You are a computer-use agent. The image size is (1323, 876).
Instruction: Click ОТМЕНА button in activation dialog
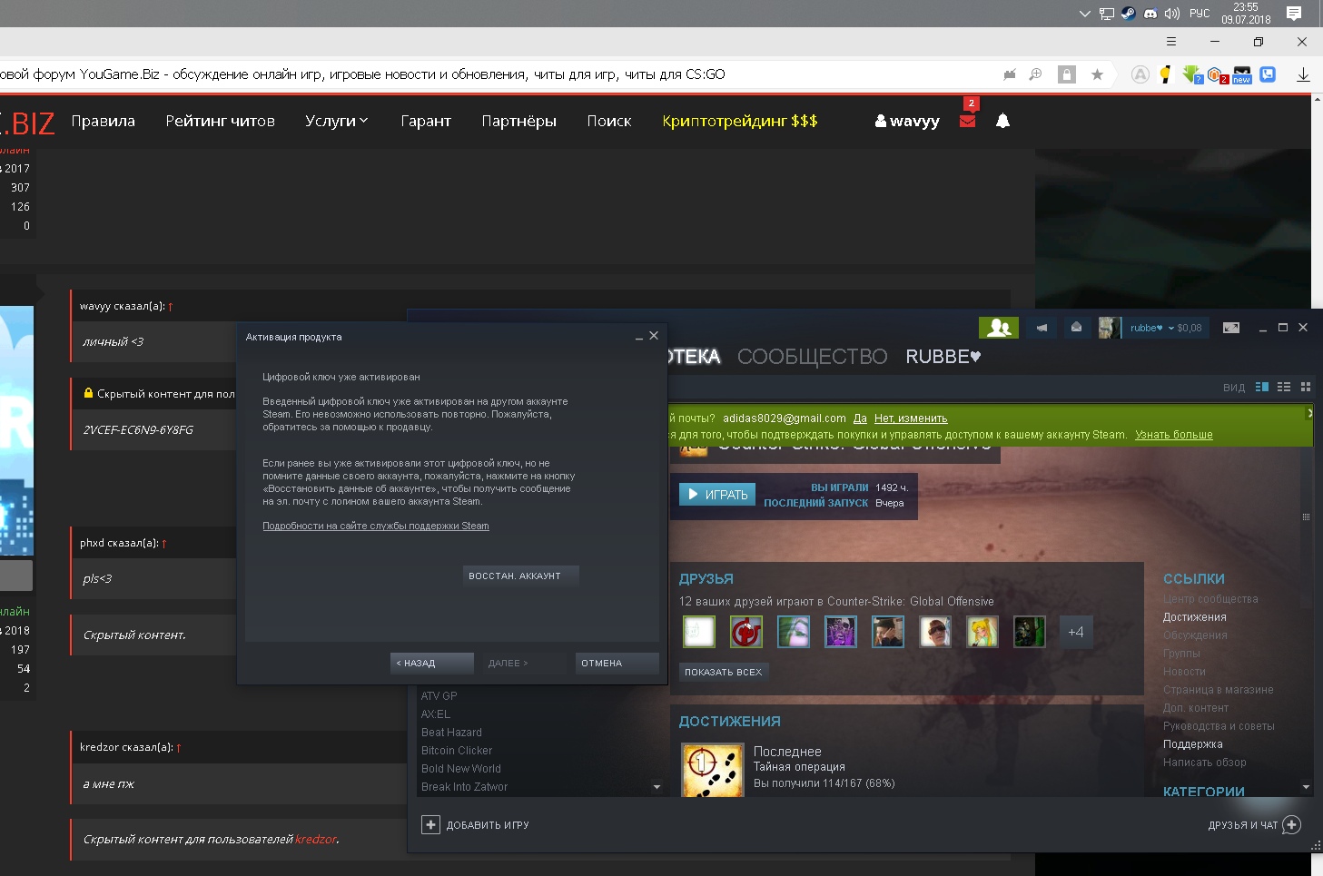(x=617, y=664)
